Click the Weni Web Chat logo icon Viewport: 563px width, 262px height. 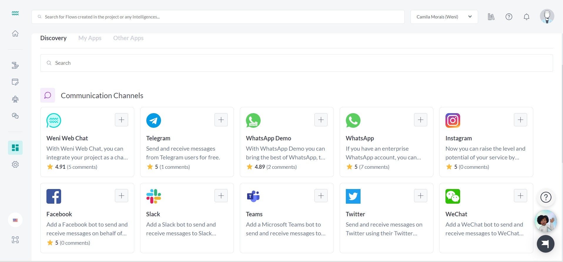[x=54, y=120]
